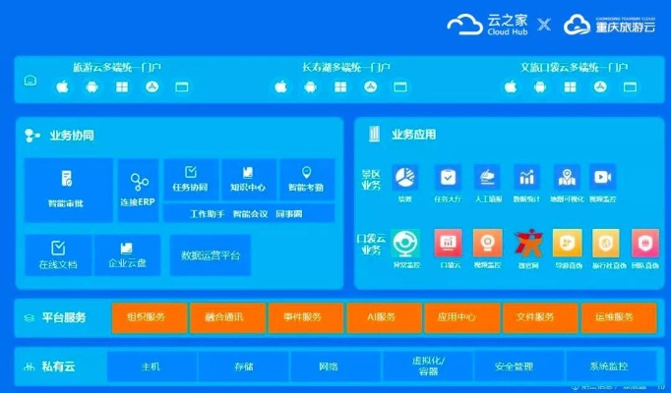
Task: Open the 在线文档 tile
Action: (x=58, y=249)
